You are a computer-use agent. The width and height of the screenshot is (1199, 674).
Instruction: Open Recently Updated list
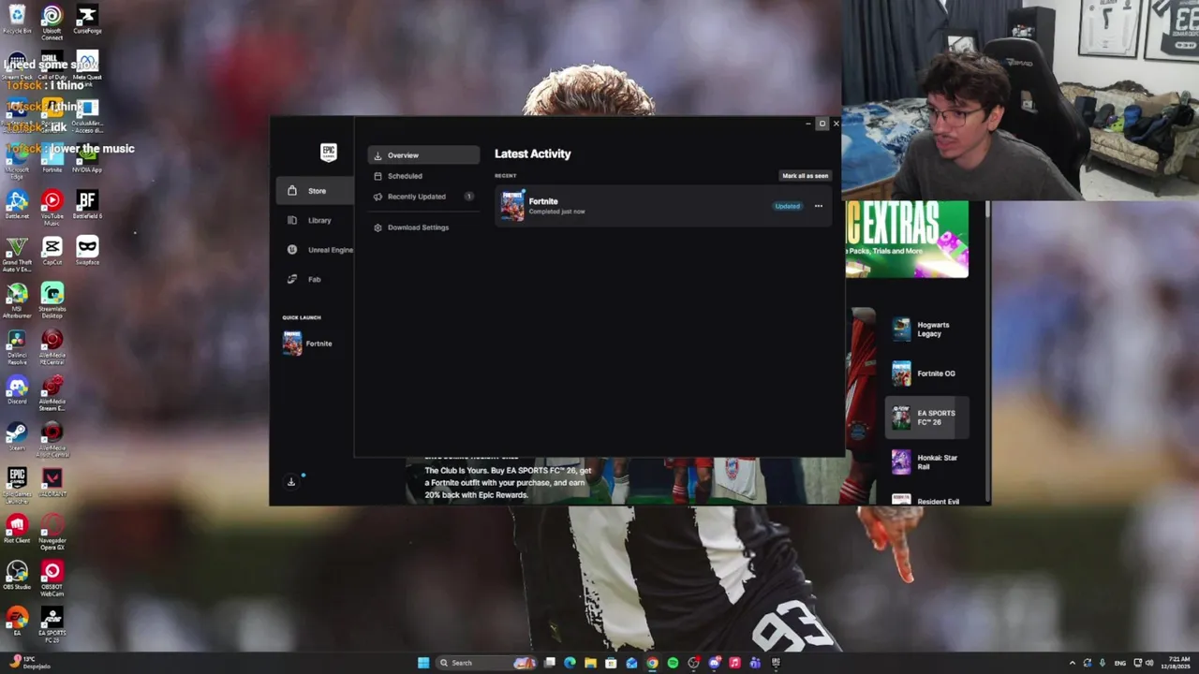(423, 197)
